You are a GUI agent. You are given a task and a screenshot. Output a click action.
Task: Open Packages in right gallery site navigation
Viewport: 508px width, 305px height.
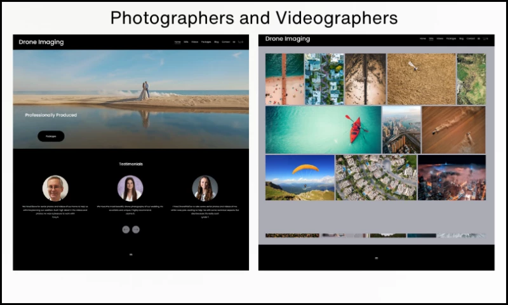(451, 39)
